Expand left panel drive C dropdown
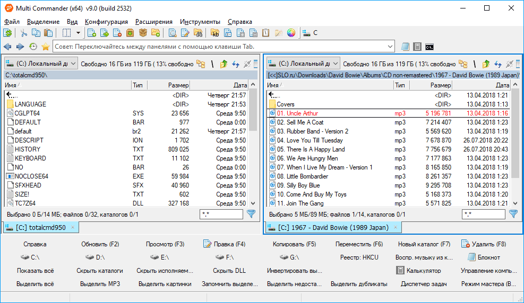Viewport: 524px width, 303px height. pos(73,64)
